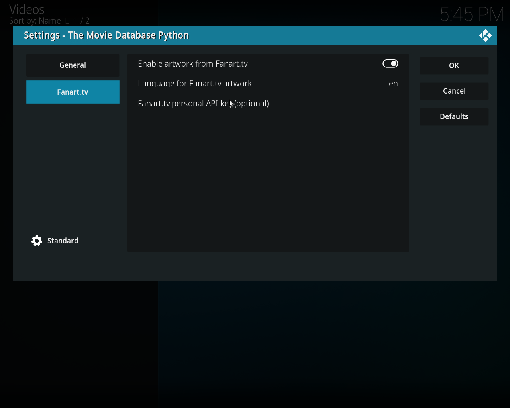Click the Cancel button
510x408 pixels.
(454, 91)
